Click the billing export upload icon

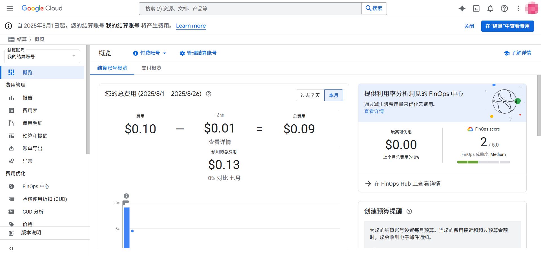pos(11,148)
